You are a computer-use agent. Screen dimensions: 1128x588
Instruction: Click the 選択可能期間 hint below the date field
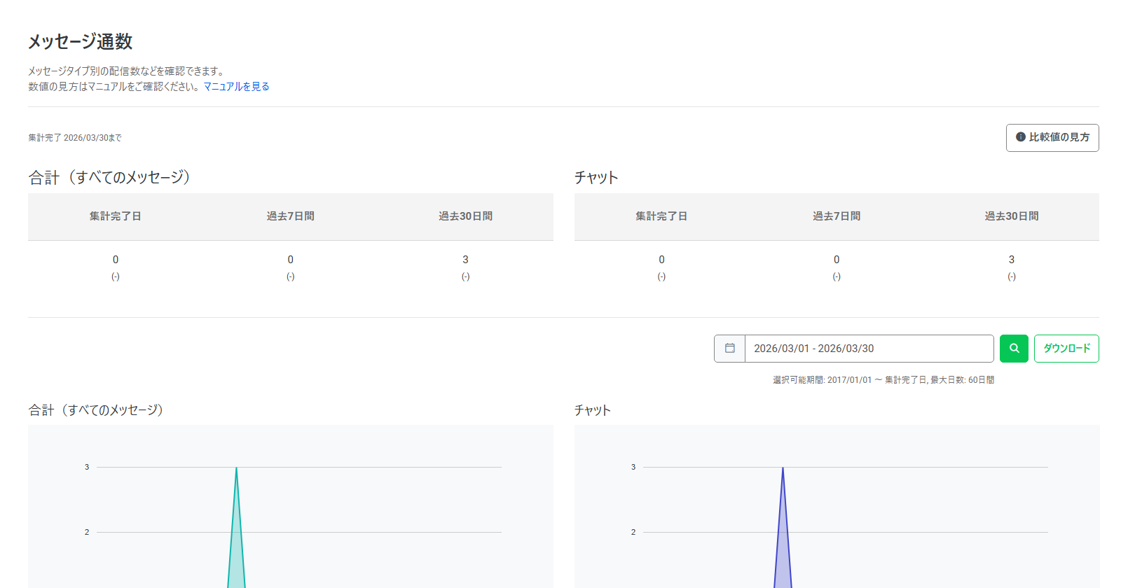click(x=883, y=380)
